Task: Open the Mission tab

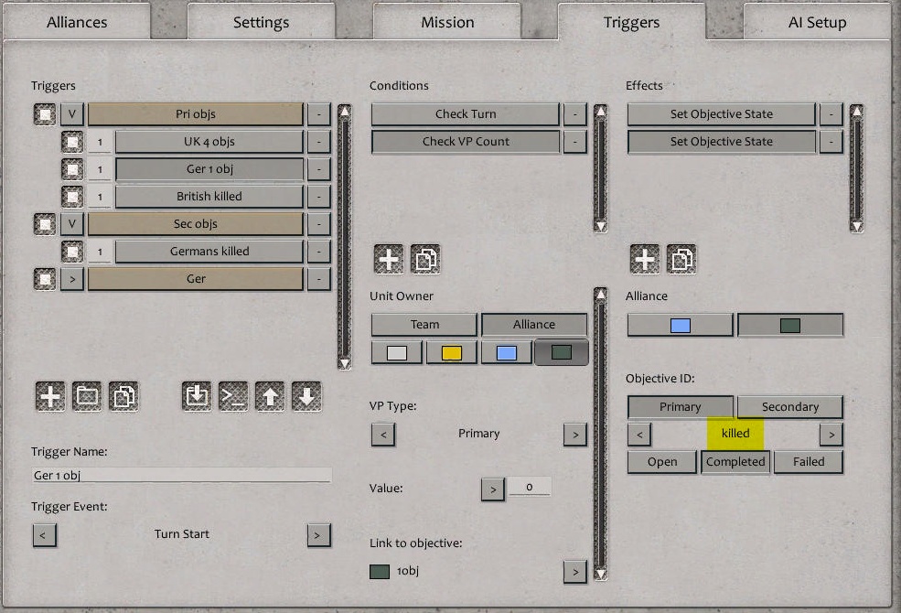Action: 446,21
